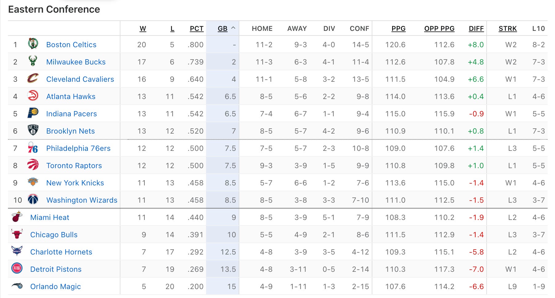The height and width of the screenshot is (298, 555).
Task: Sort table by PCT column header
Action: point(196,29)
